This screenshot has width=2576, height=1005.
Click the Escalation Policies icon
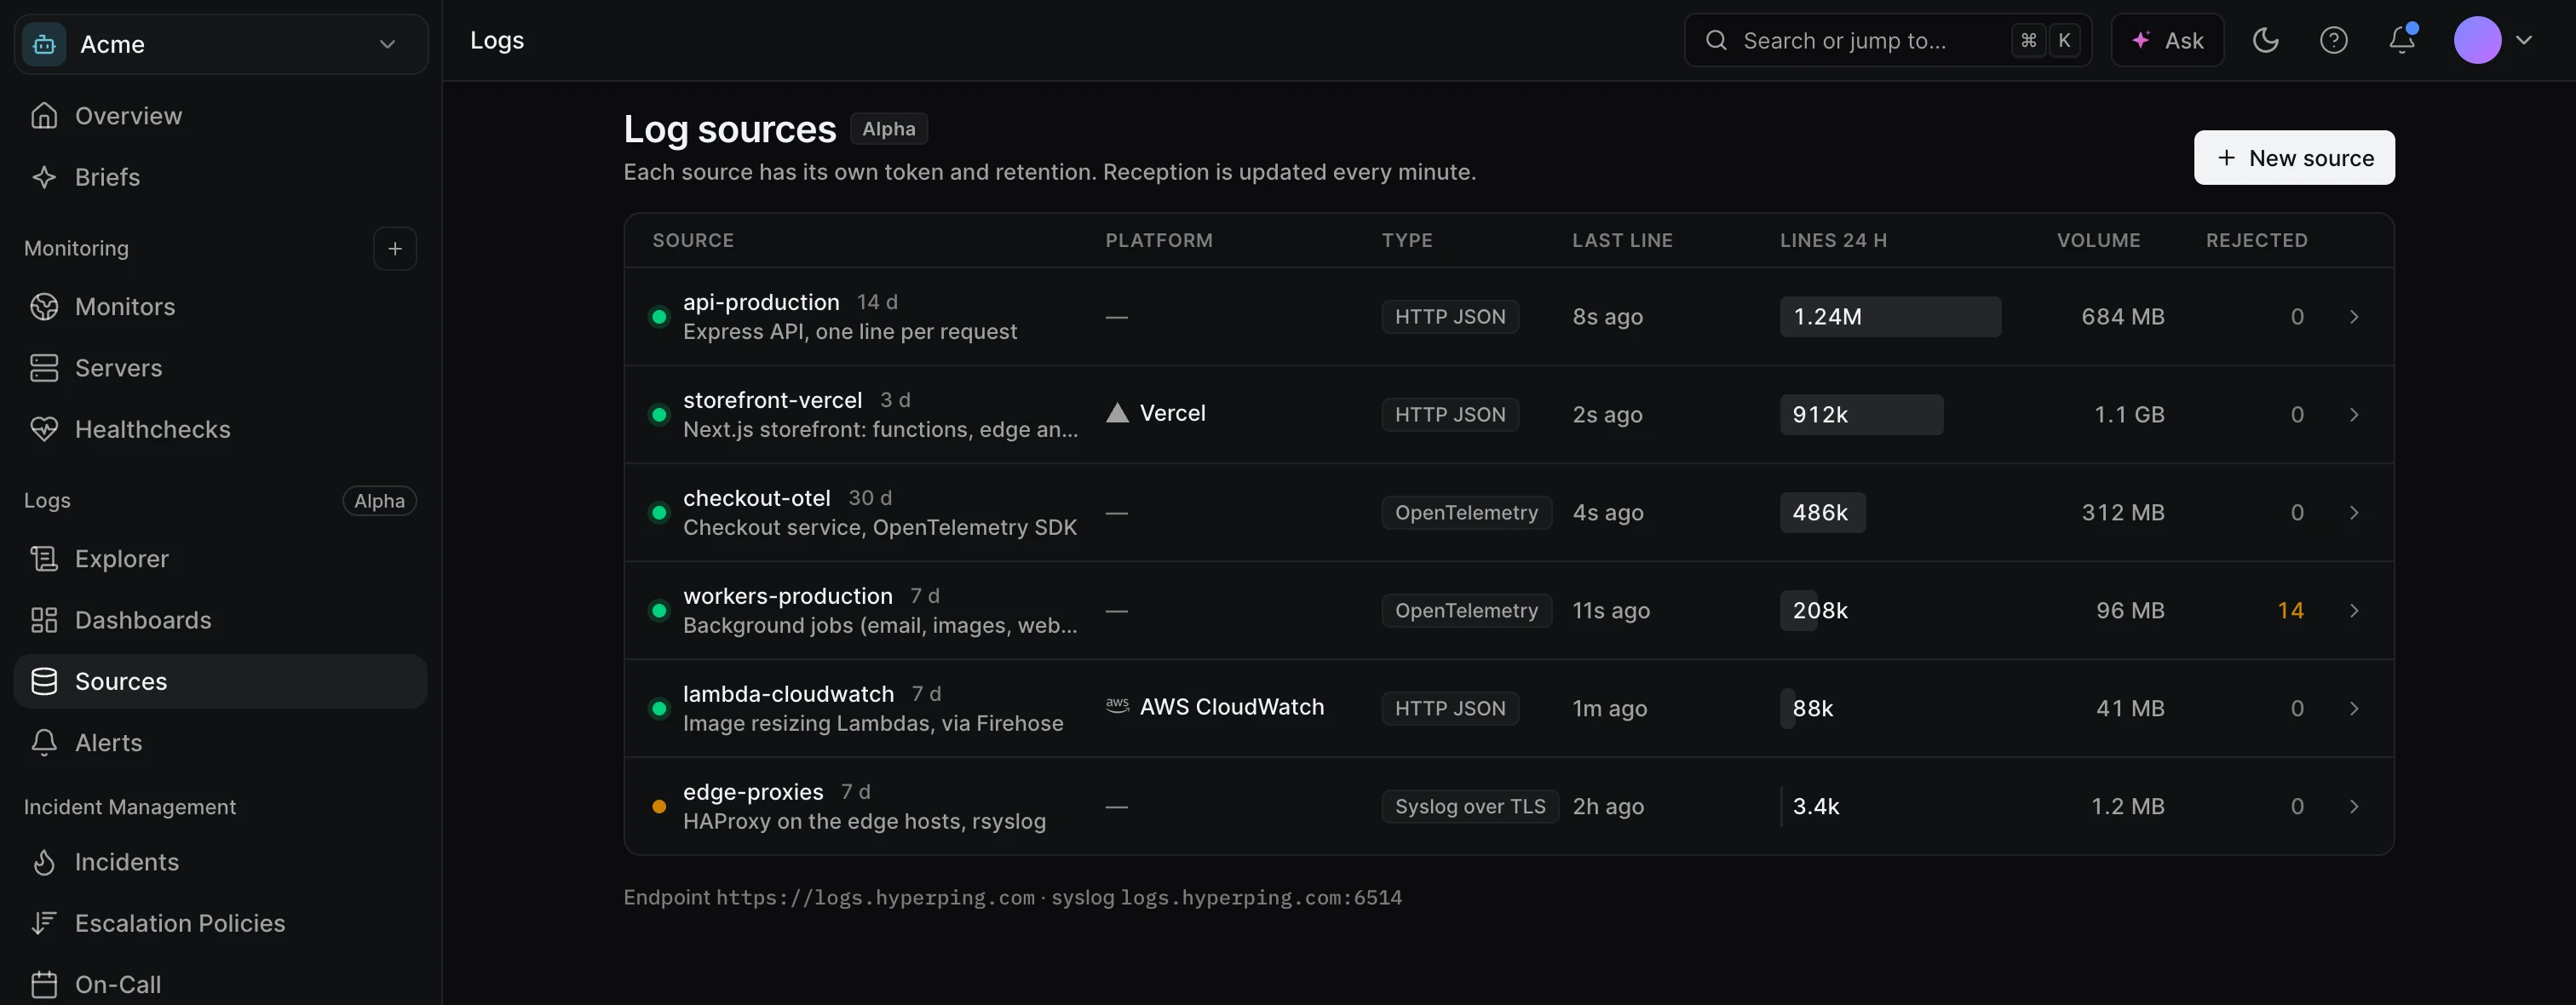click(44, 923)
